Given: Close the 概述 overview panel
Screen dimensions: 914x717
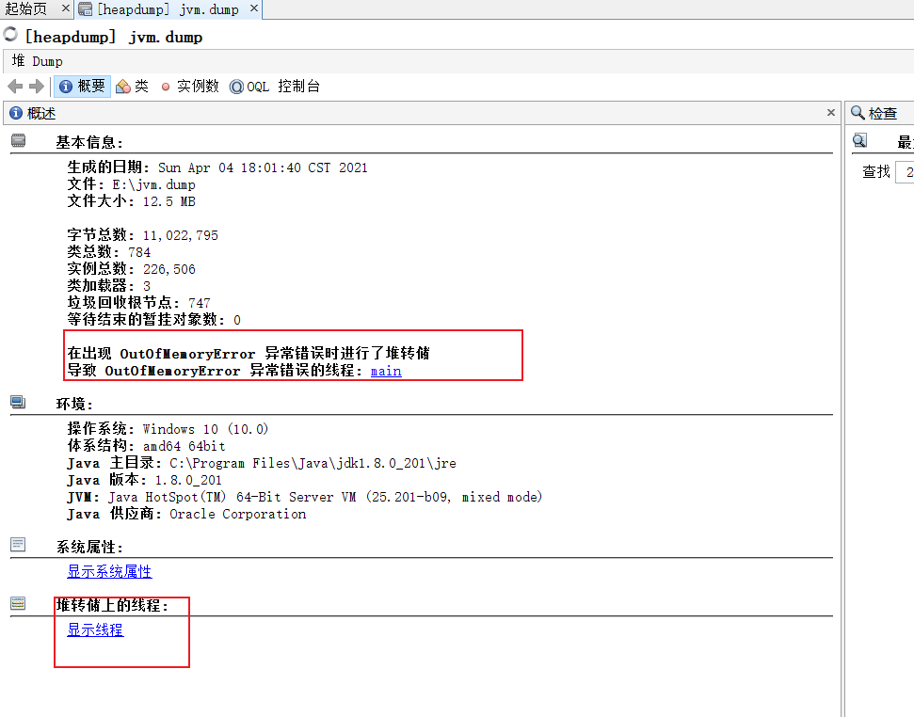Looking at the screenshot, I should (830, 112).
